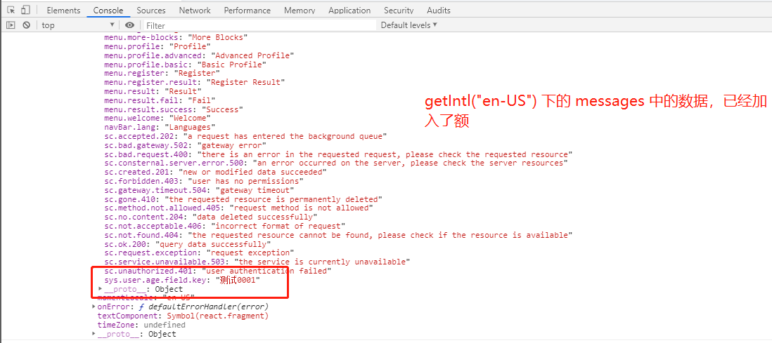772x343 pixels.
Task: Click sc.service.unavailable.503 line
Action: point(257,262)
